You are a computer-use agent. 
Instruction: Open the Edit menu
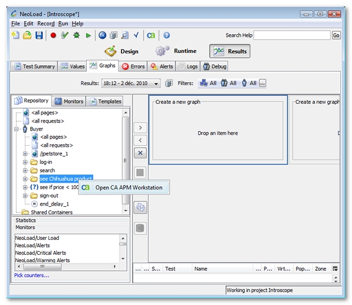tap(29, 24)
